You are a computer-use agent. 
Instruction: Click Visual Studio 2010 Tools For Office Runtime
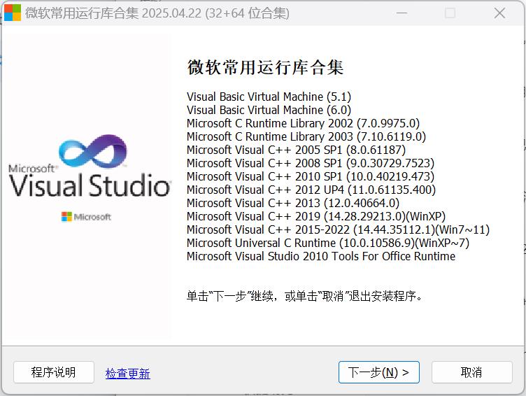click(320, 256)
